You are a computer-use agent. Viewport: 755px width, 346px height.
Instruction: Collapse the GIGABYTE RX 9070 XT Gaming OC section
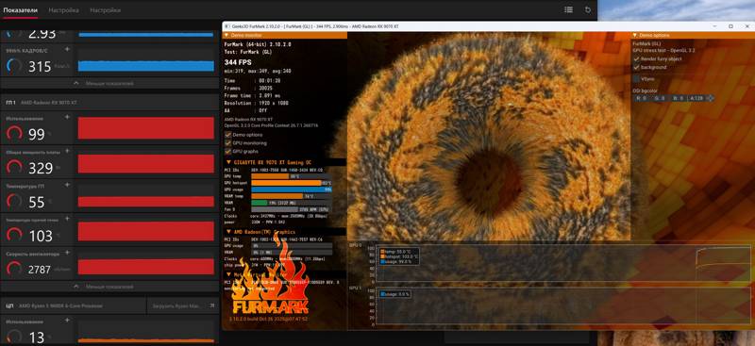pos(228,163)
